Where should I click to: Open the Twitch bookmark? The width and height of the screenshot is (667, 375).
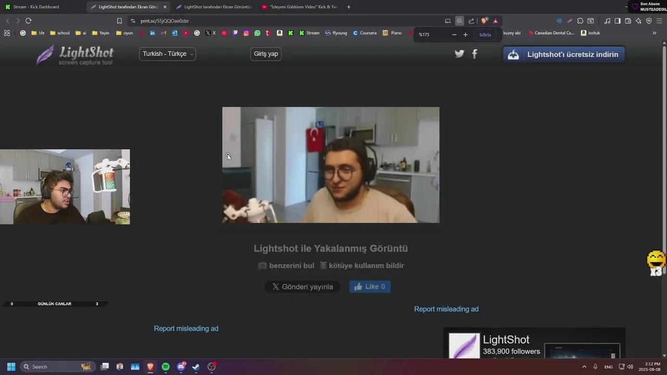(236, 33)
